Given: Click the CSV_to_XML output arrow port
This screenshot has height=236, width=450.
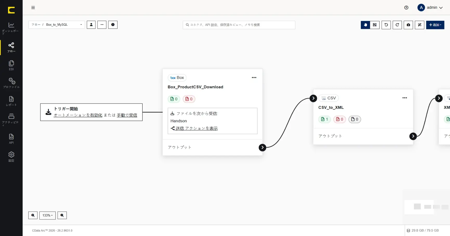Looking at the screenshot, I should 413,136.
